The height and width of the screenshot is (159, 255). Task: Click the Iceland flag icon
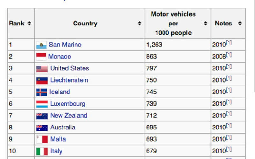click(42, 92)
